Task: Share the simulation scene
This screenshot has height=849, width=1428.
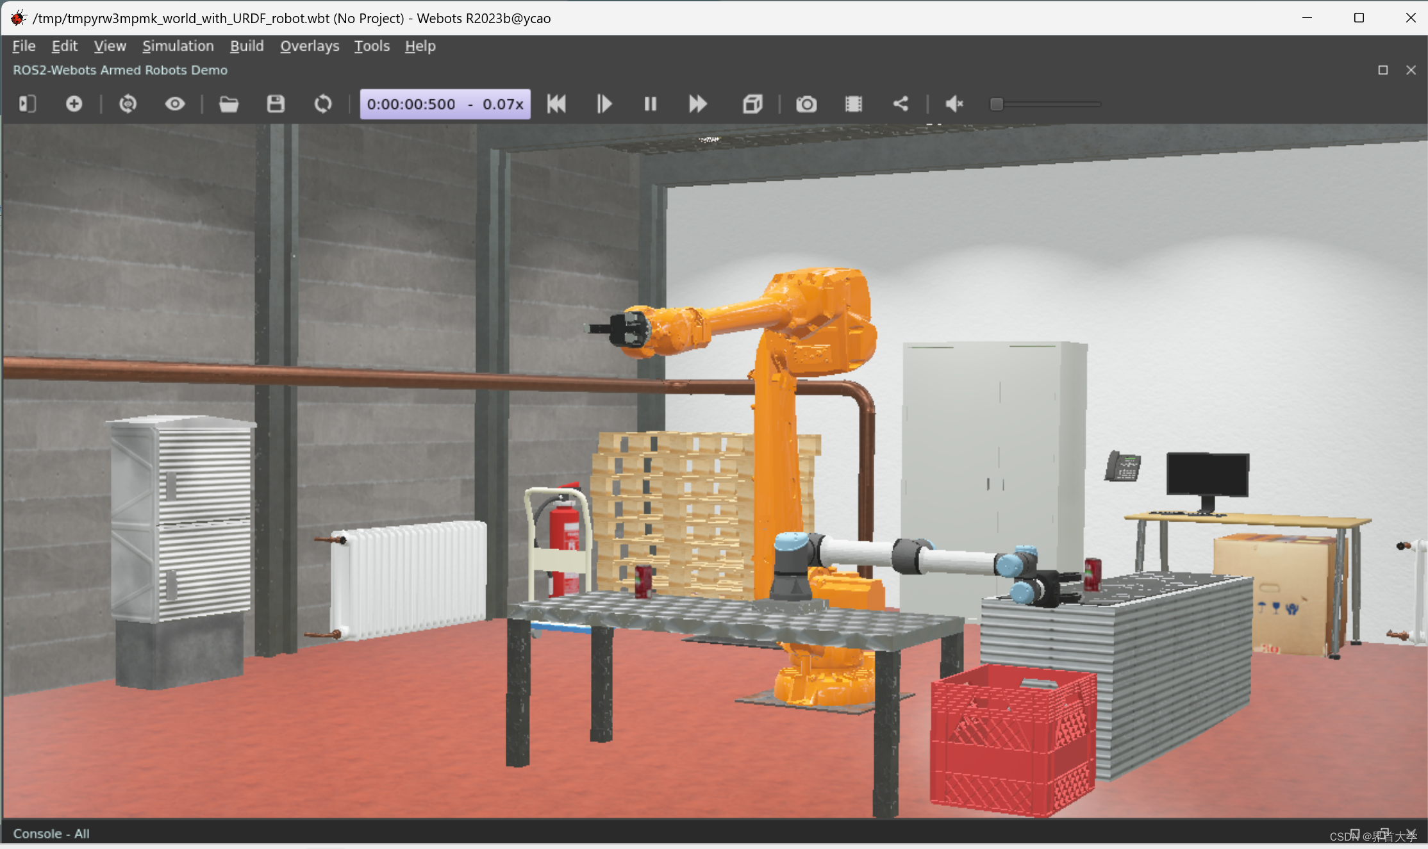Action: click(x=901, y=104)
